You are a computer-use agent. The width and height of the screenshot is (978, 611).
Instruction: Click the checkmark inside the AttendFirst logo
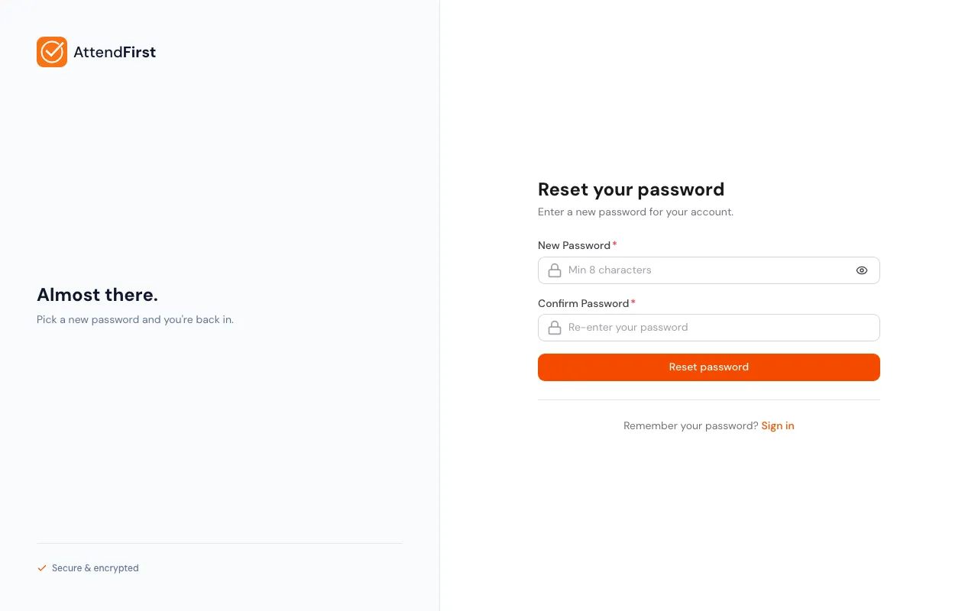point(52,52)
